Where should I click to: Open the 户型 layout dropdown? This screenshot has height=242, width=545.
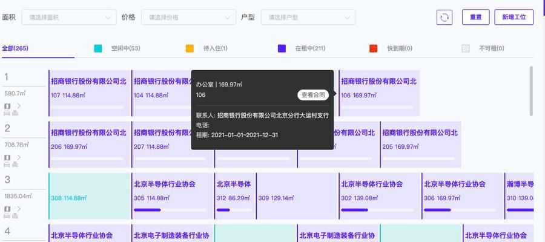pyautogui.click(x=308, y=18)
